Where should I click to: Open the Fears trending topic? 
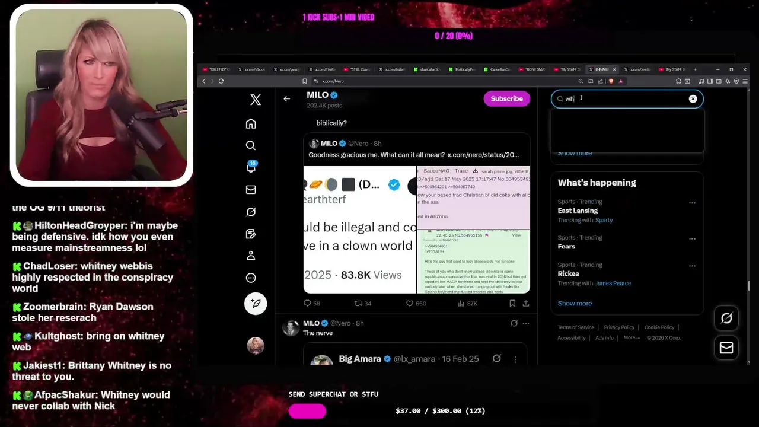(566, 246)
